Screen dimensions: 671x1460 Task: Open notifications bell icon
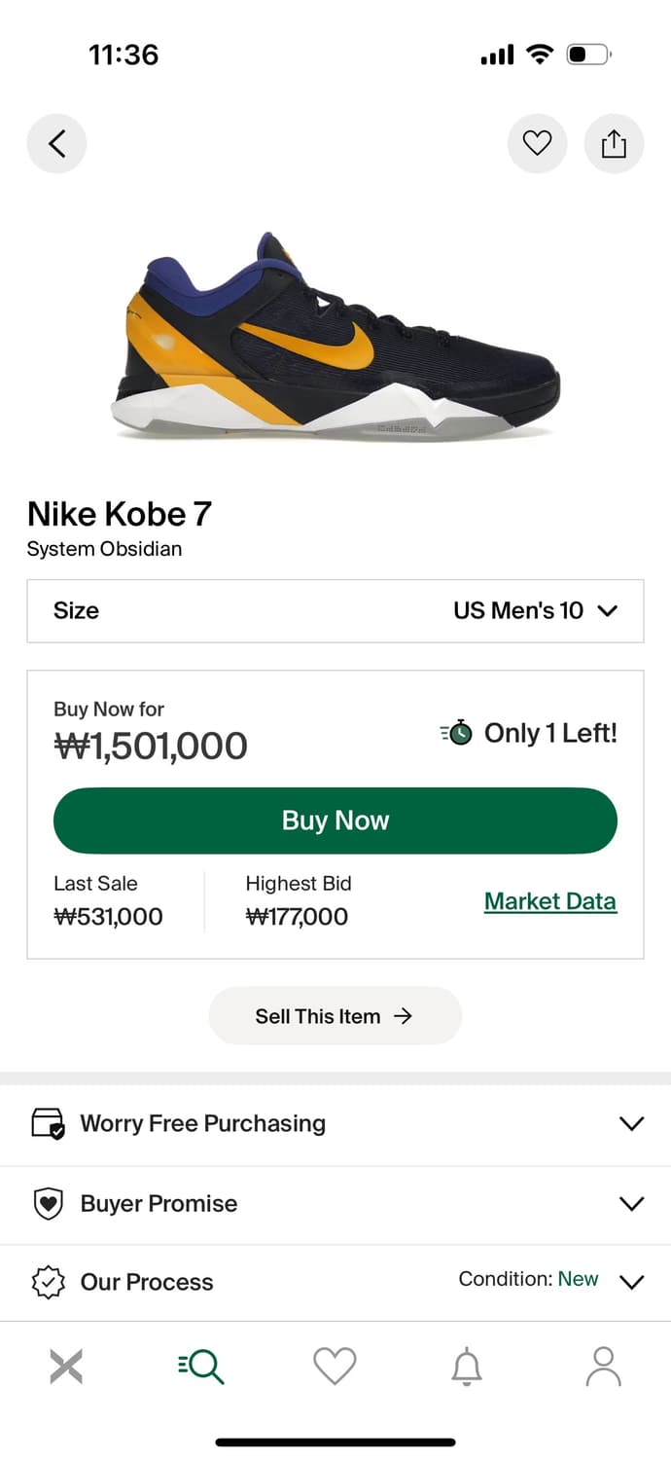[467, 1367]
